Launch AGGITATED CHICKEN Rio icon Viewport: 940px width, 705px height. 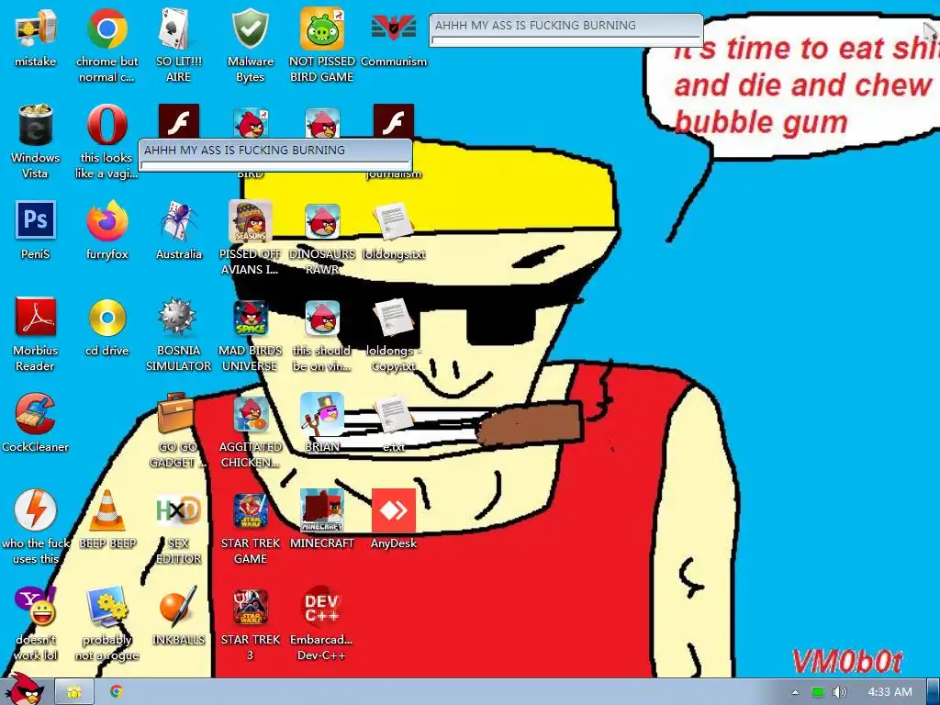(x=251, y=413)
